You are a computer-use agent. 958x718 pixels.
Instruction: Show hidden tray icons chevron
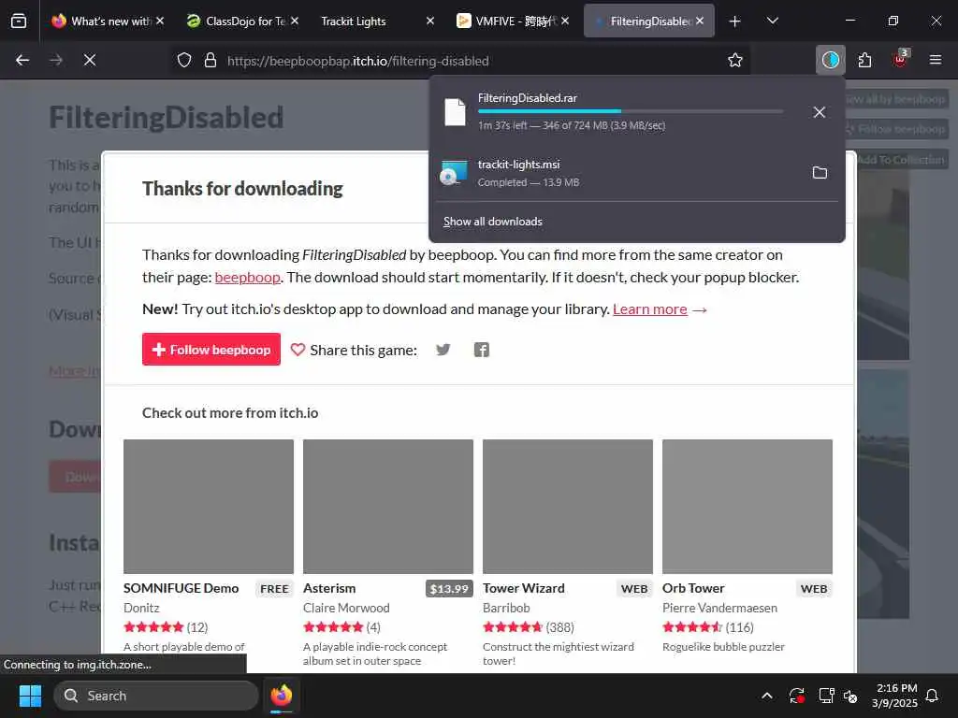click(767, 696)
